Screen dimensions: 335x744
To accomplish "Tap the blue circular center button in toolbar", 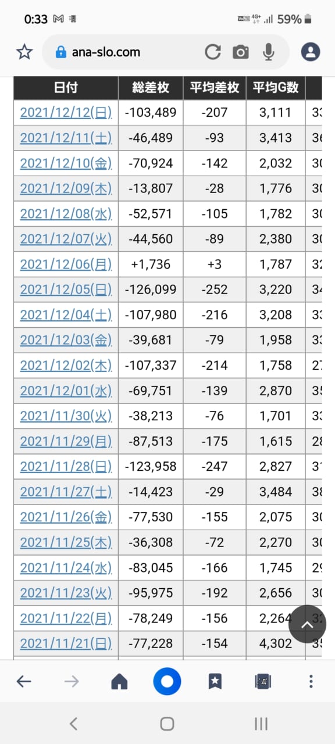I will coord(167,681).
